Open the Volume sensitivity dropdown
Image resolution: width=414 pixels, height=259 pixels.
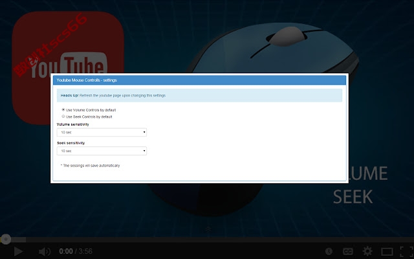102,132
